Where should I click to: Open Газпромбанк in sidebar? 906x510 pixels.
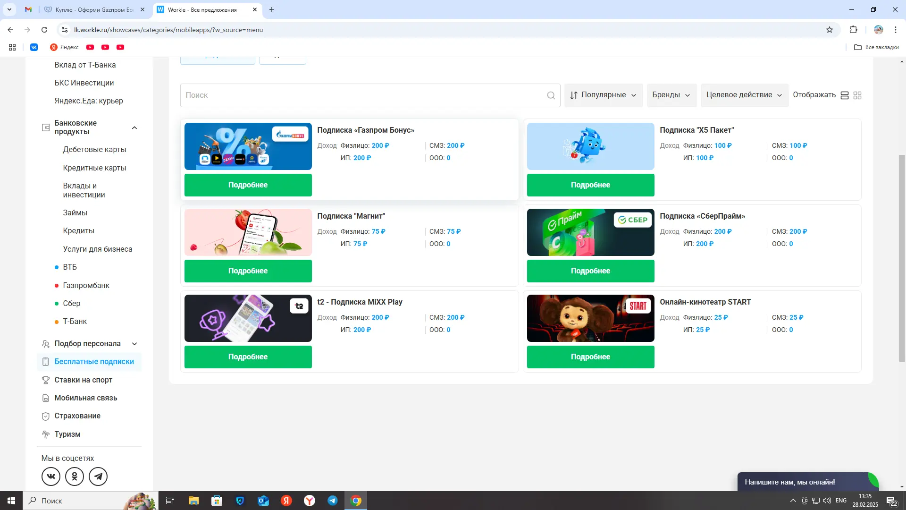(x=86, y=286)
